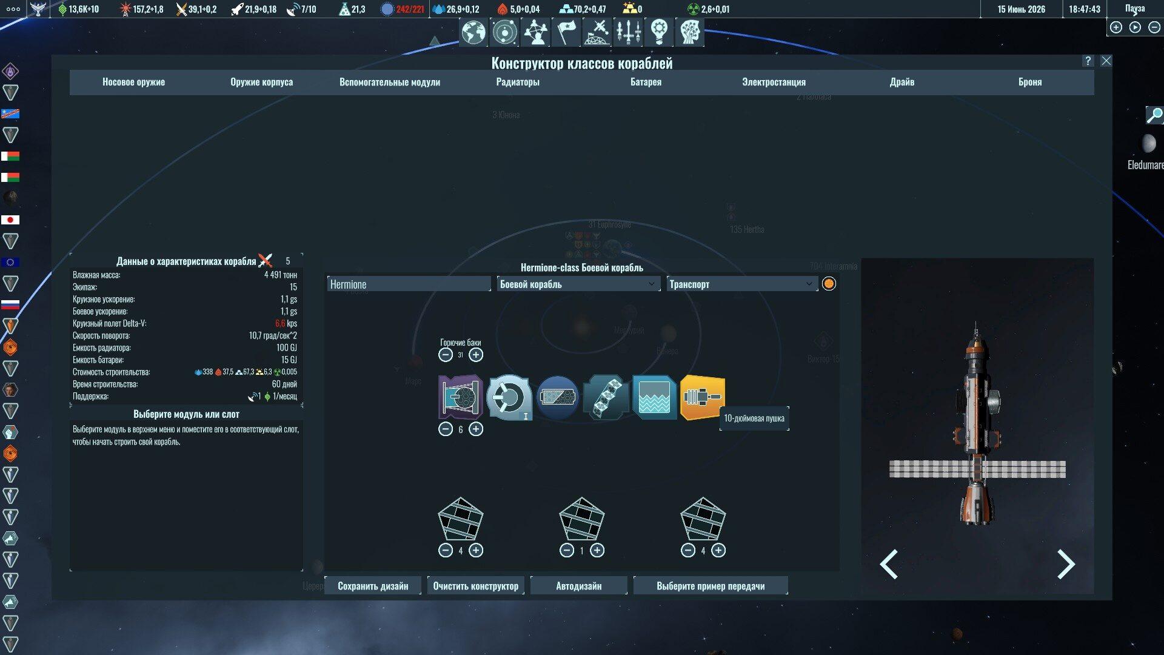This screenshot has height=655, width=1164.
Task: Click Сохранить дизайн button
Action: pyautogui.click(x=372, y=586)
